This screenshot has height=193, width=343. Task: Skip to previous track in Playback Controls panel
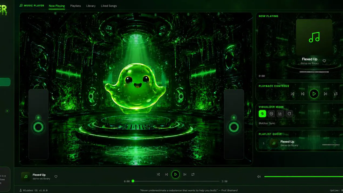coord(303,94)
